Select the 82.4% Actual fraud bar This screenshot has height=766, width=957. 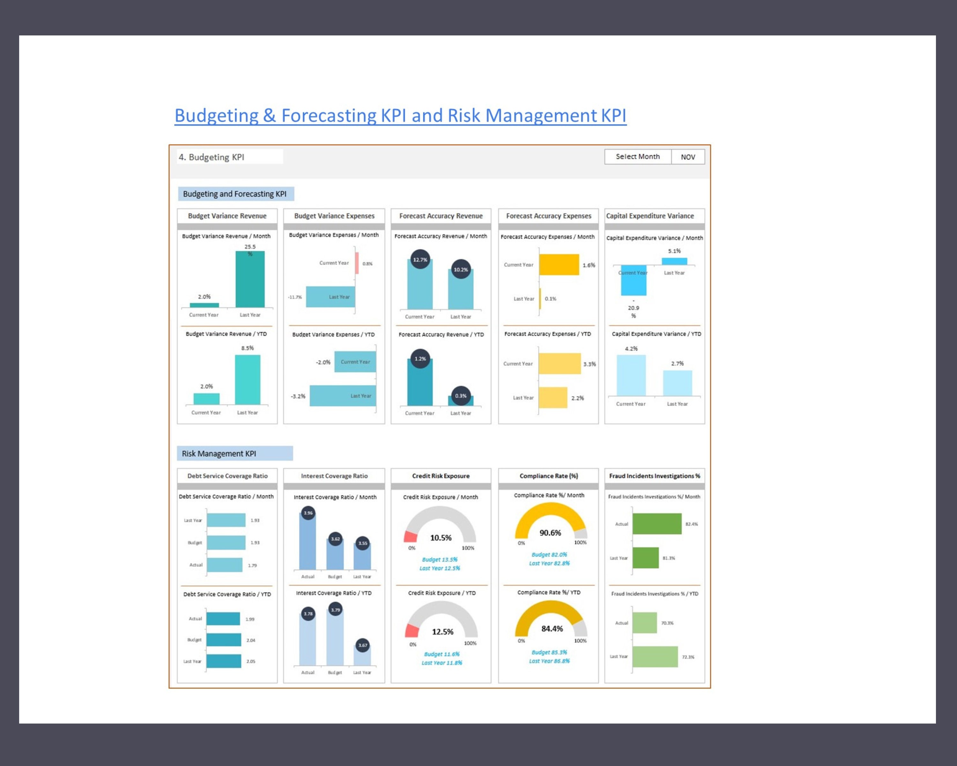click(657, 524)
